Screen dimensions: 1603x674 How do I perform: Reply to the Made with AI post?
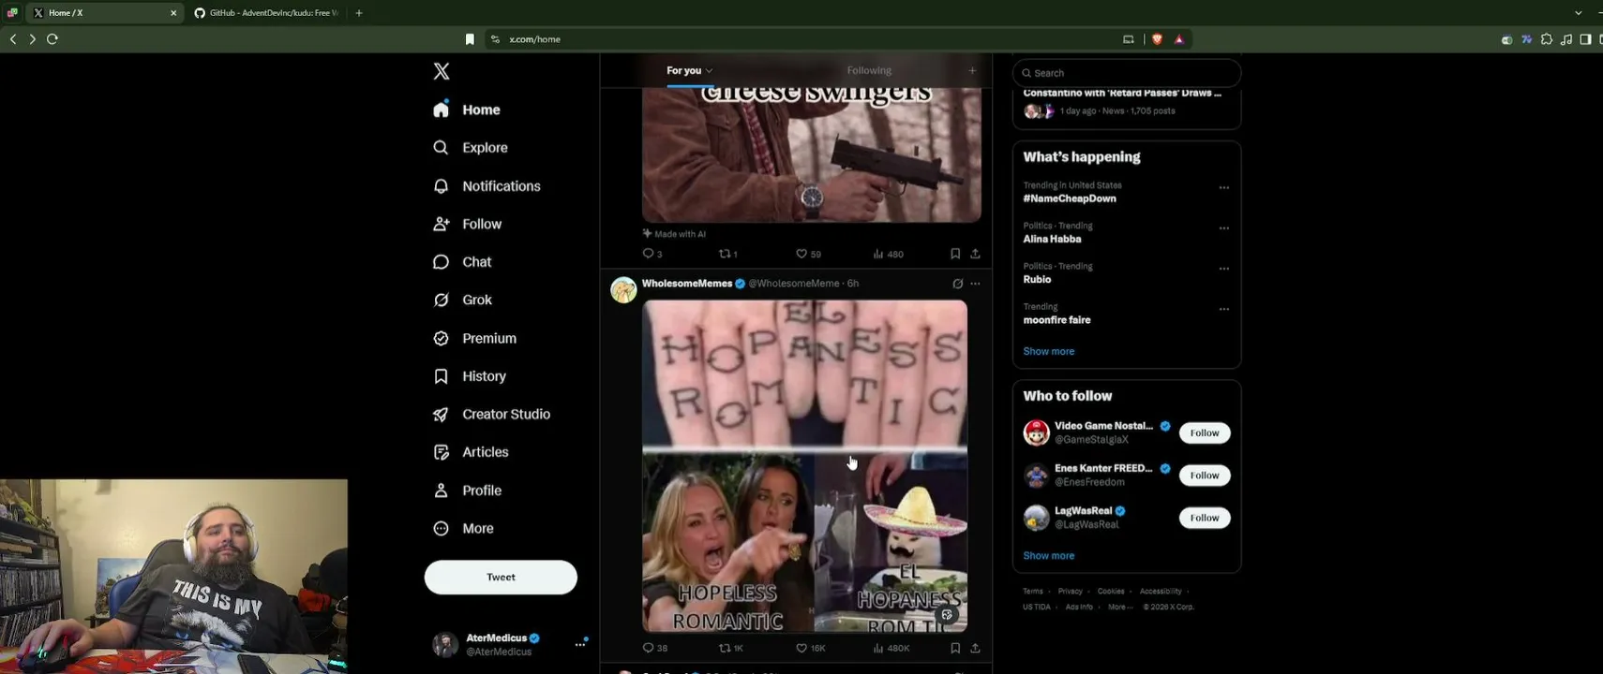coord(652,254)
